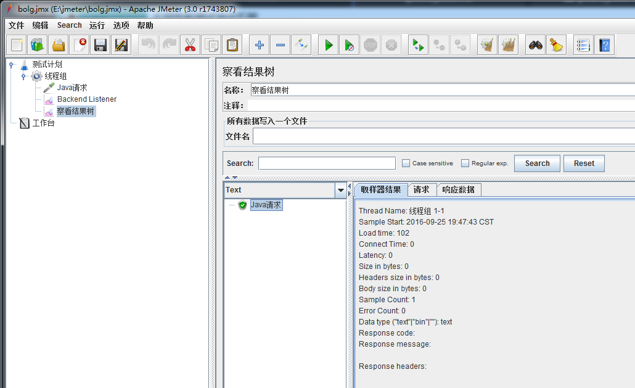The height and width of the screenshot is (388, 635).
Task: Open the Text renderer dropdown
Action: [340, 190]
